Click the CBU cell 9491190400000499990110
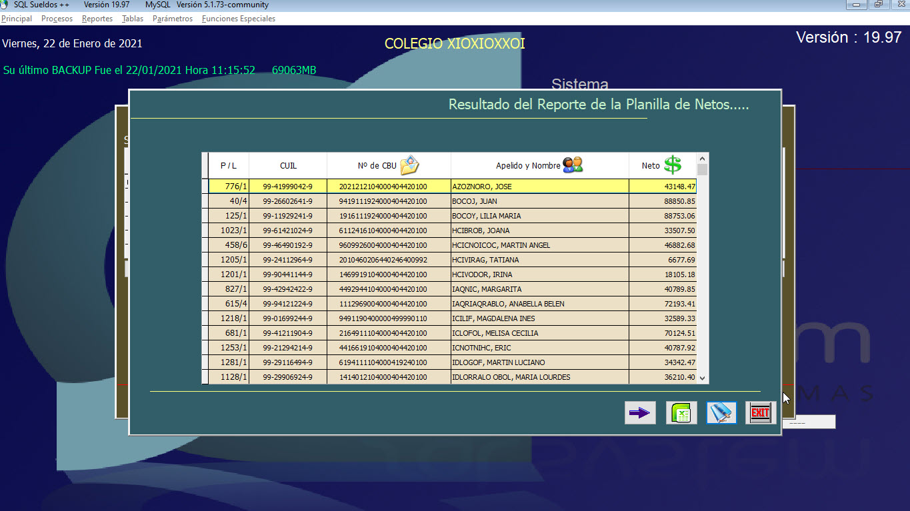 point(389,318)
